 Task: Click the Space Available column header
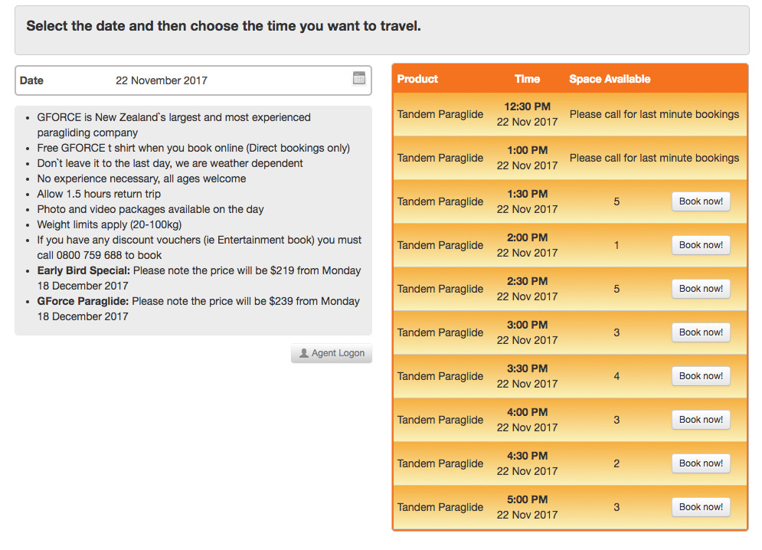coord(610,79)
